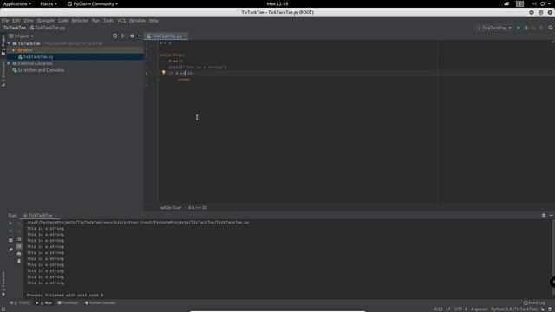Open the Project view selector dropdown
The width and height of the screenshot is (555, 312).
click(21, 36)
